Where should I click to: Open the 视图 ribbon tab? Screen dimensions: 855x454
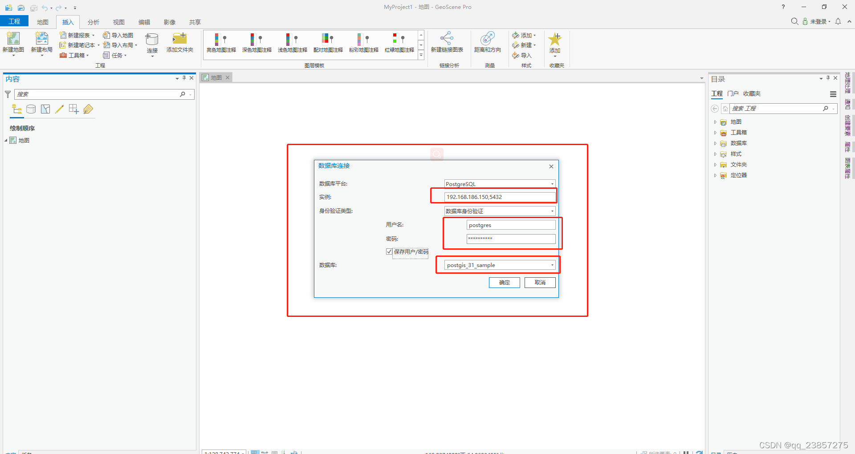[119, 22]
